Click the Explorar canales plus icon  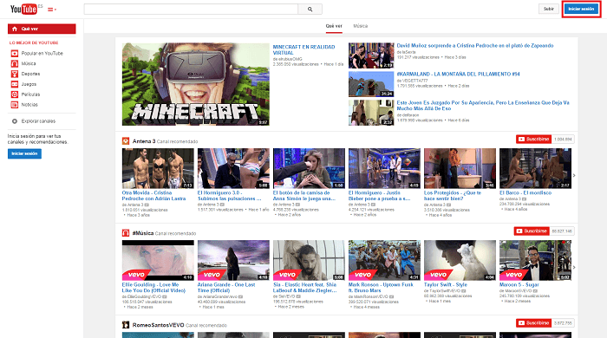(15, 121)
